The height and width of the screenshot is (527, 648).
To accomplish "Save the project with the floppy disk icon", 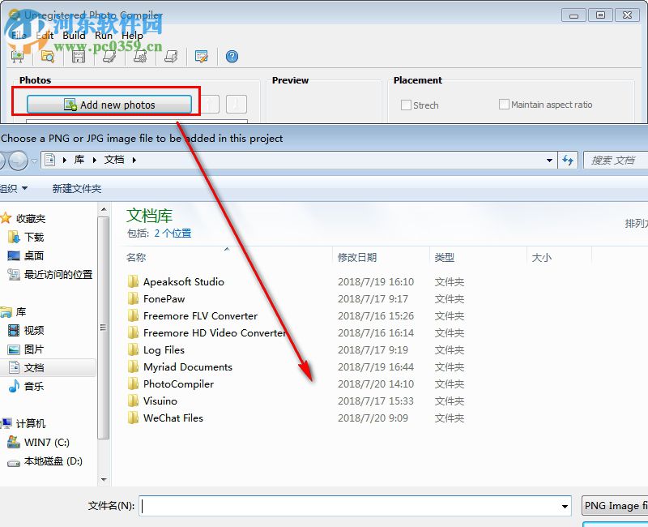I will 78,56.
